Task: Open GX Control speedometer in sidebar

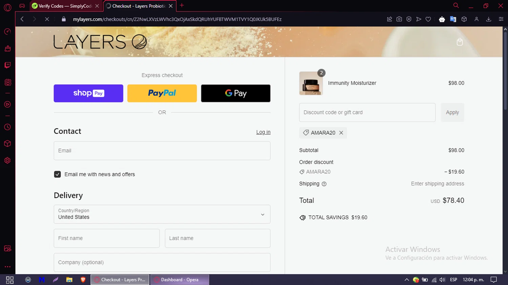Action: (x=7, y=31)
